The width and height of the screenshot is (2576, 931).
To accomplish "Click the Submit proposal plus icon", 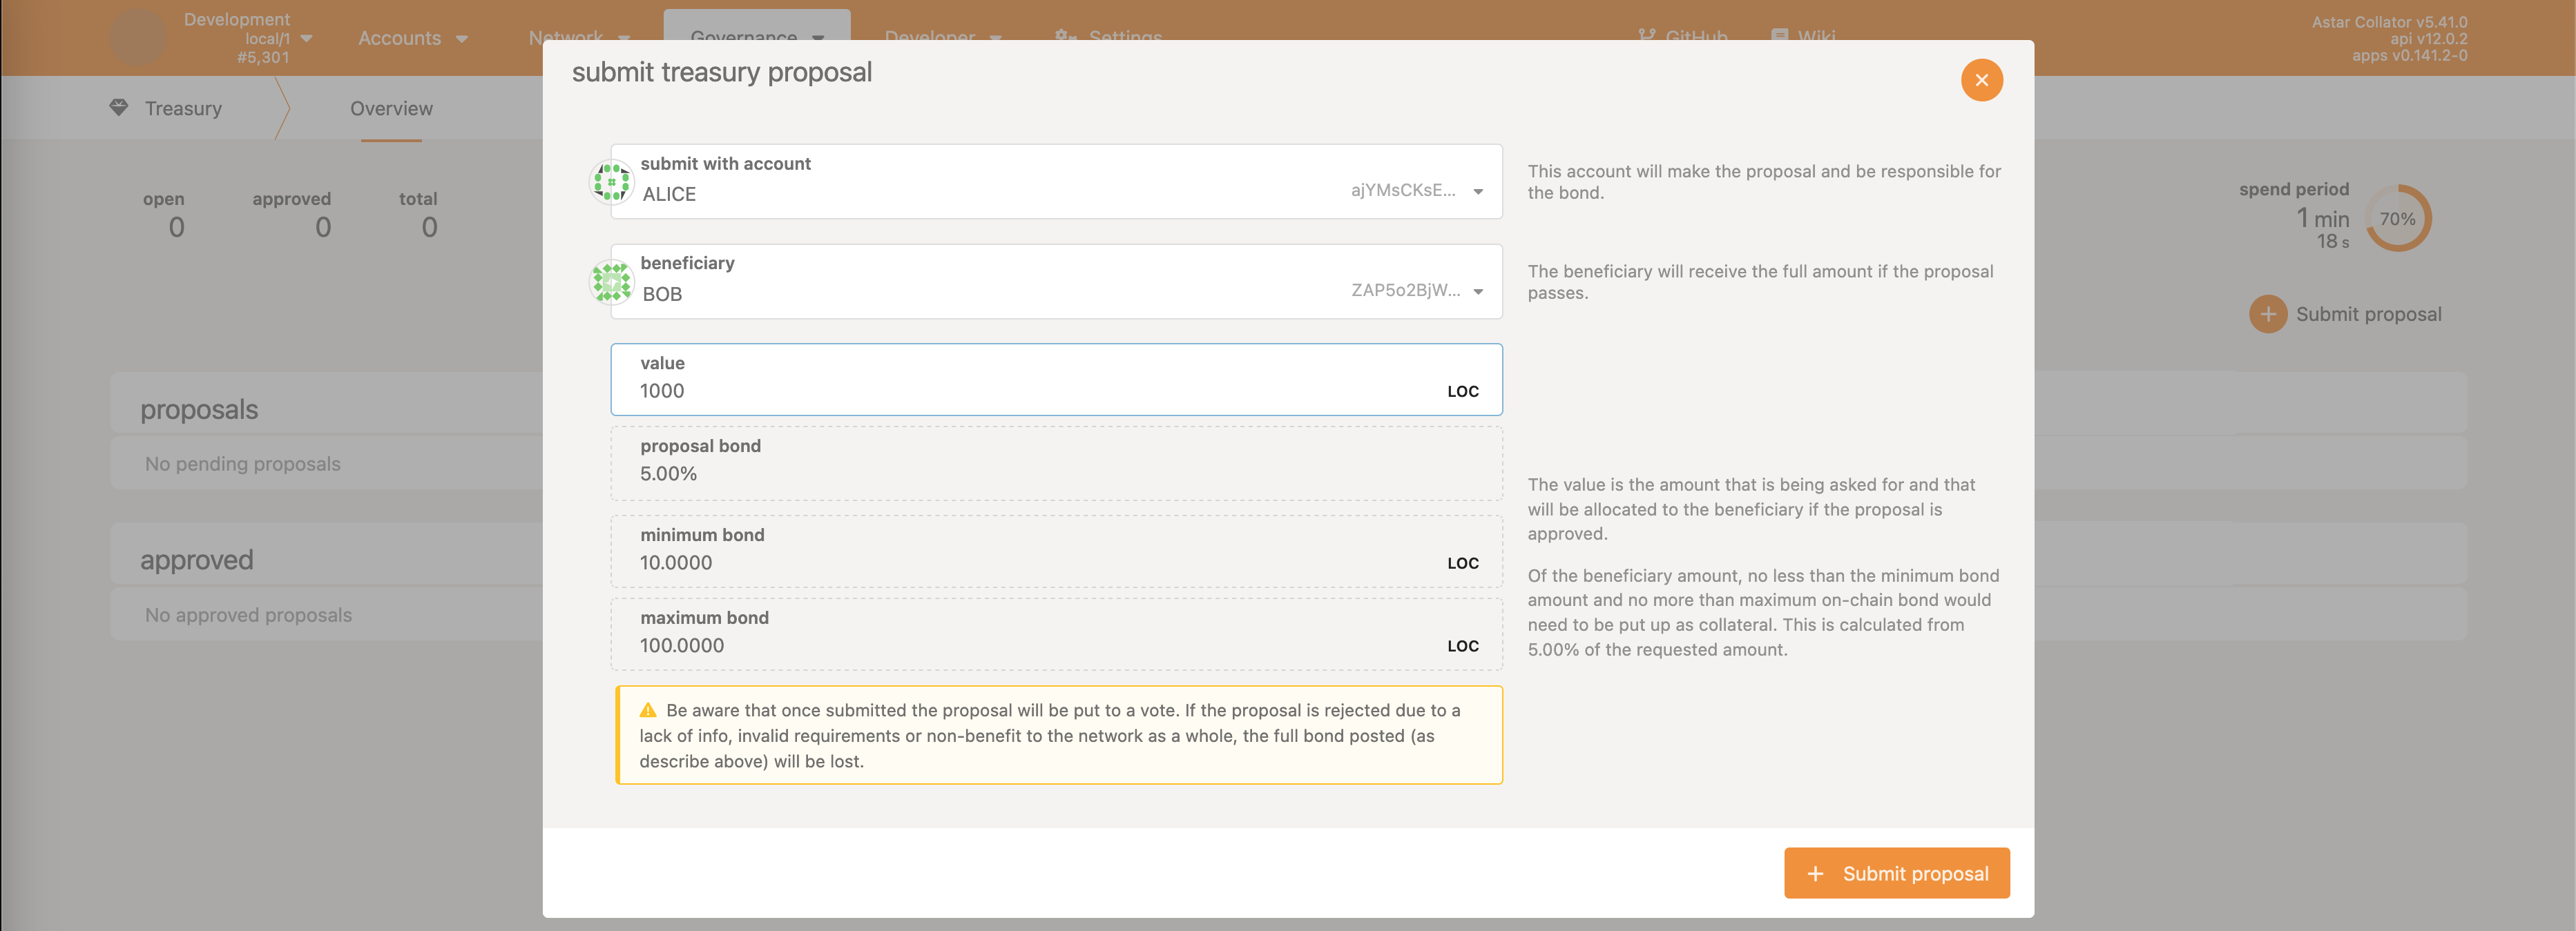I will (1816, 872).
